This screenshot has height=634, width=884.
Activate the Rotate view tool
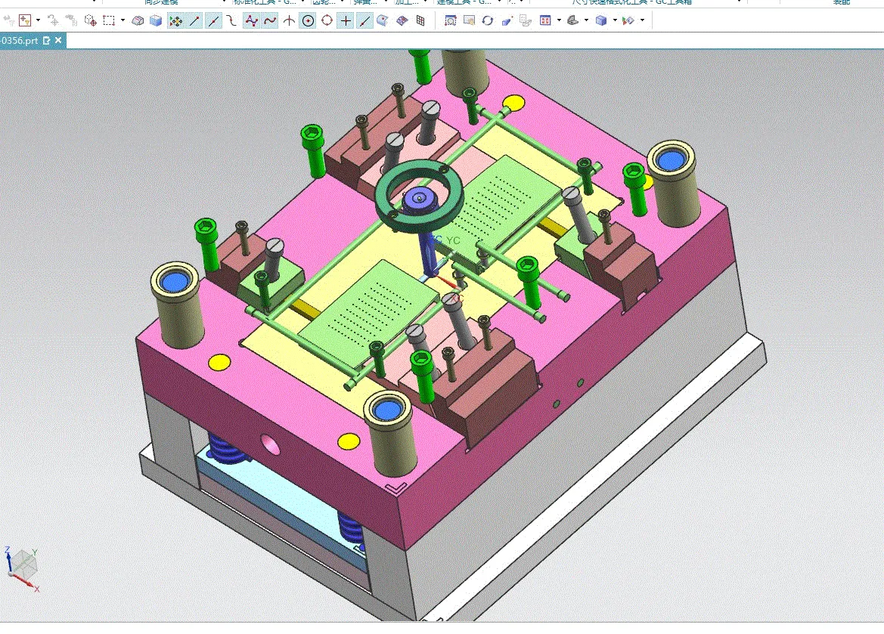click(488, 21)
